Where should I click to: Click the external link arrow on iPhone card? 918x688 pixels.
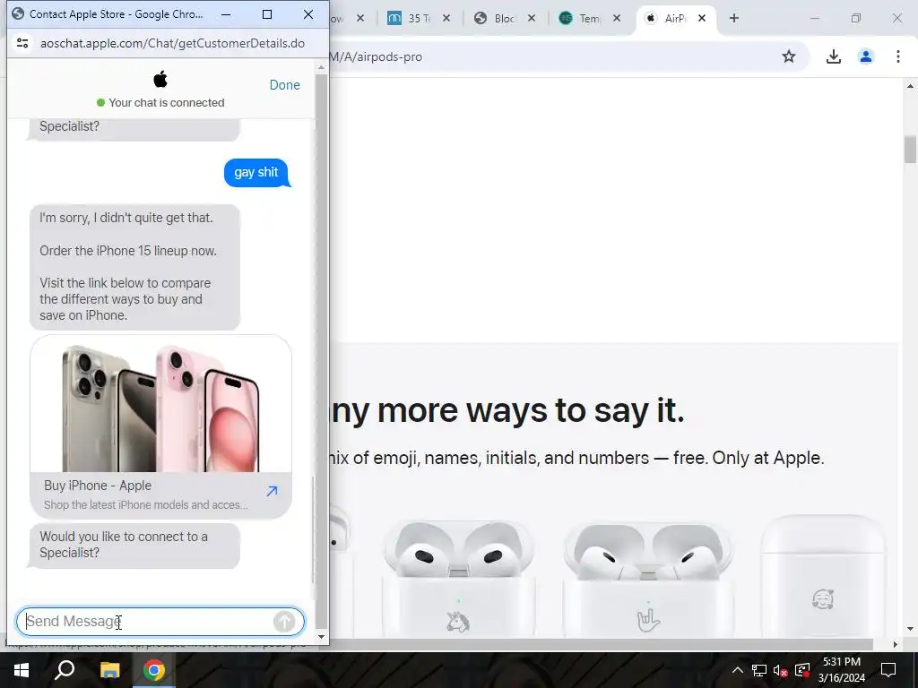[272, 492]
